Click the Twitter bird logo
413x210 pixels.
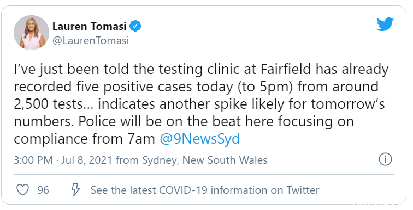[385, 24]
